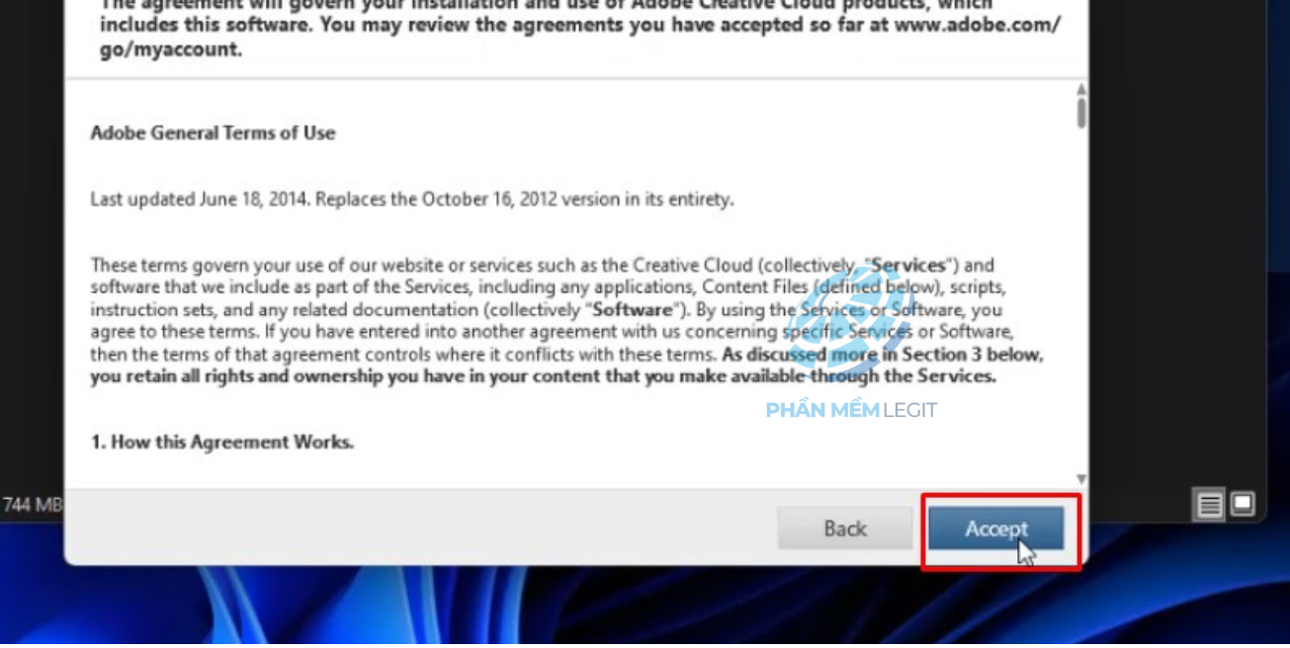Click the Adobe General Terms of Use heading

[213, 132]
